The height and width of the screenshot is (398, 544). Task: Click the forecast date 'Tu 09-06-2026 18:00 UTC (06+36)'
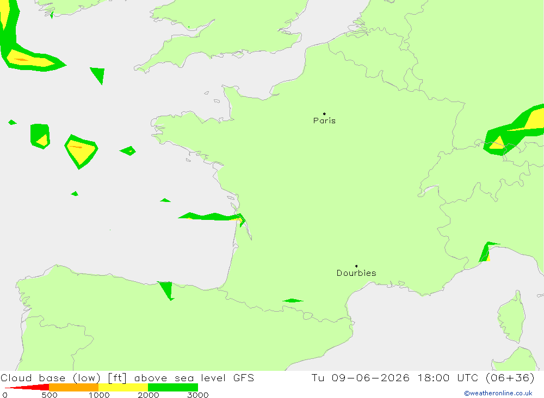pyautogui.click(x=423, y=377)
